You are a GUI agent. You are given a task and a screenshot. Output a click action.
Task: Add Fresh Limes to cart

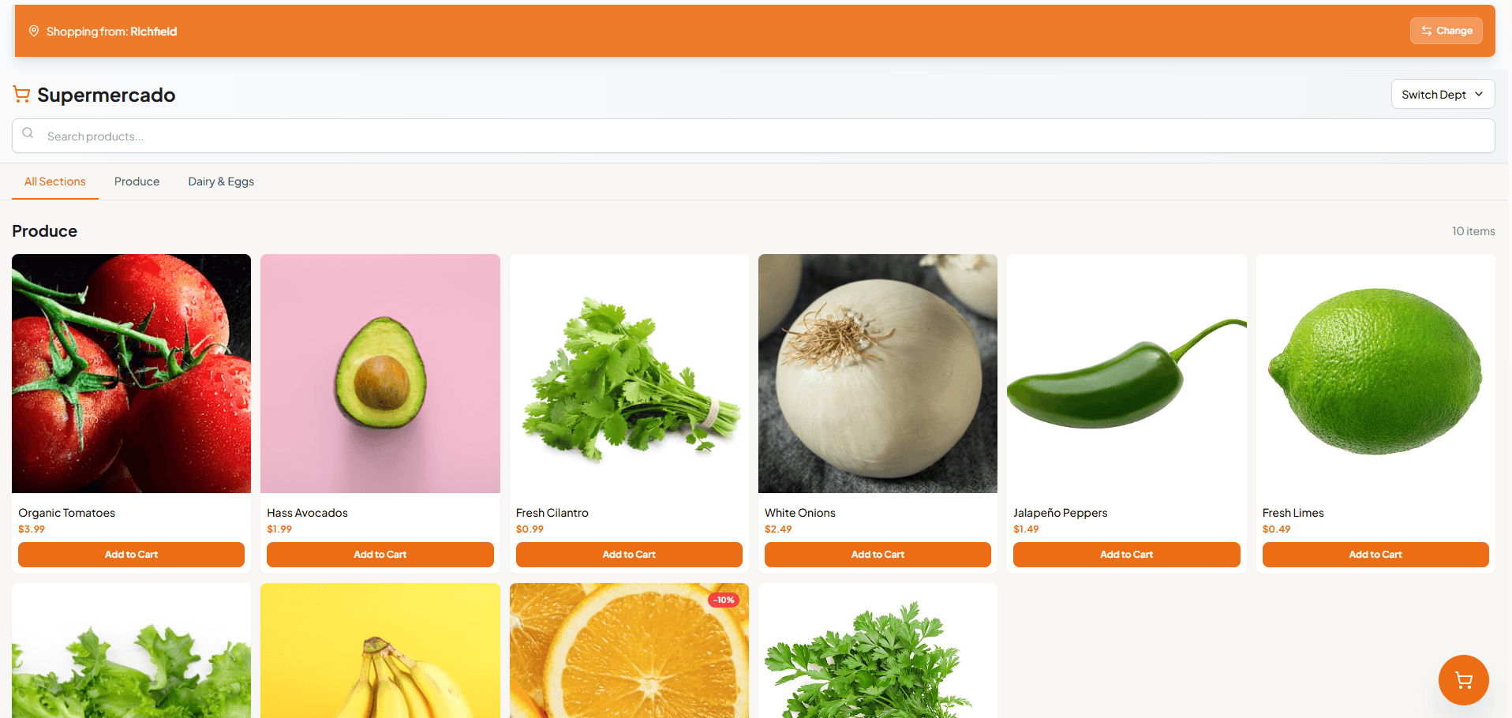pos(1375,555)
